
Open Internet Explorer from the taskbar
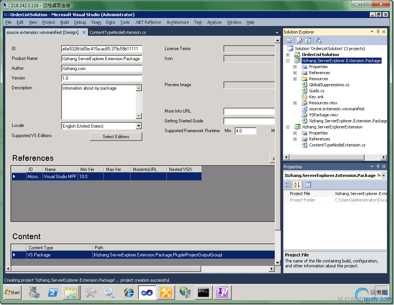click(x=128, y=292)
